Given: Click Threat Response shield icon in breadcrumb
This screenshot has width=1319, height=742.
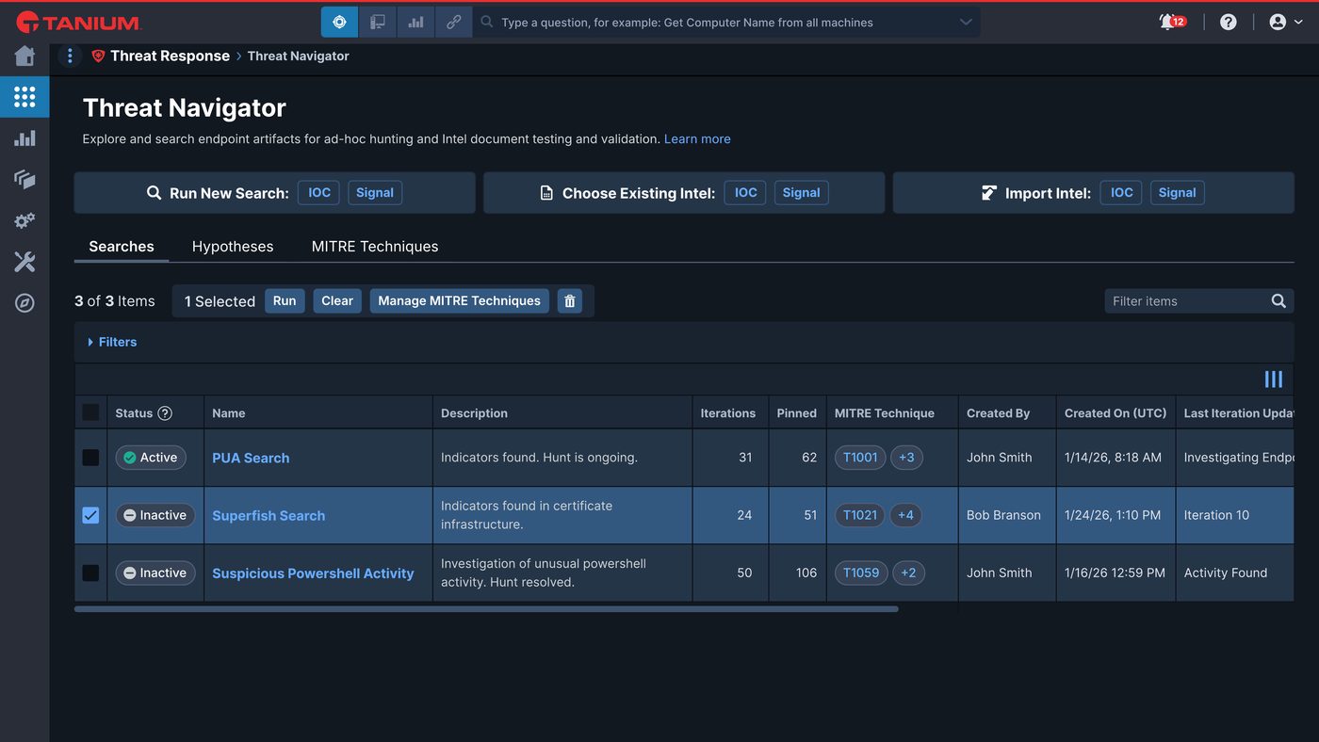Looking at the screenshot, I should tap(98, 56).
